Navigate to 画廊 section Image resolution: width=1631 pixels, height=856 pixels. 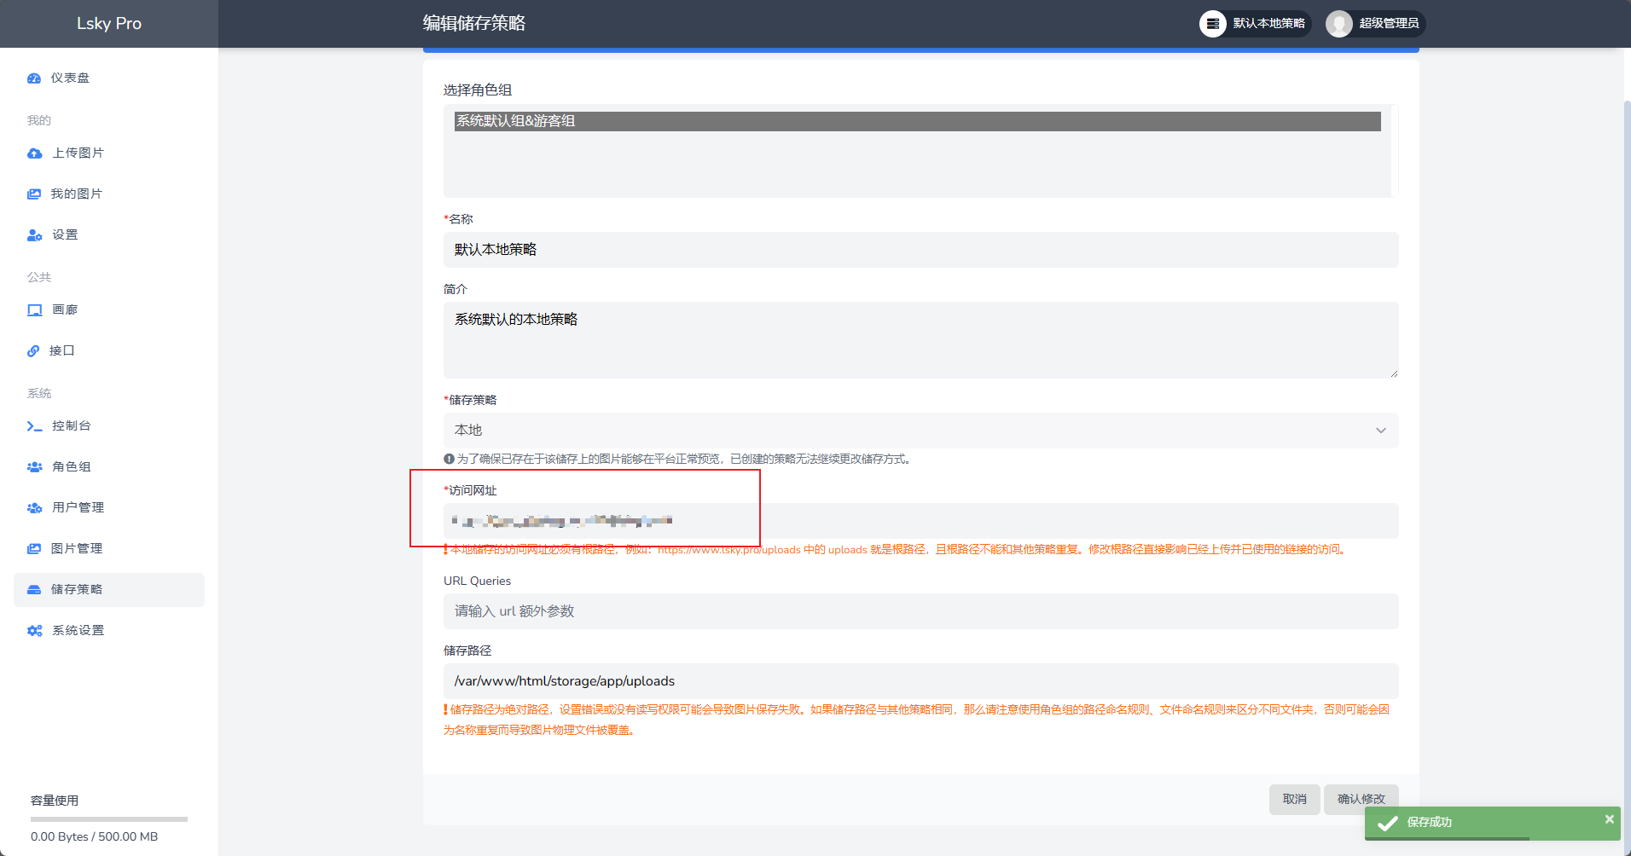pos(109,310)
